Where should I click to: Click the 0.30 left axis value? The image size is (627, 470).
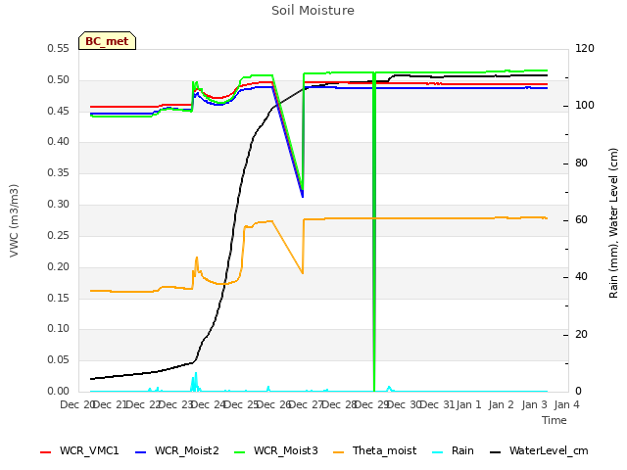click(59, 205)
